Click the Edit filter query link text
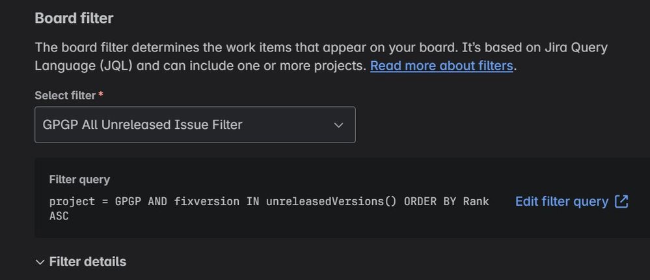 click(562, 202)
